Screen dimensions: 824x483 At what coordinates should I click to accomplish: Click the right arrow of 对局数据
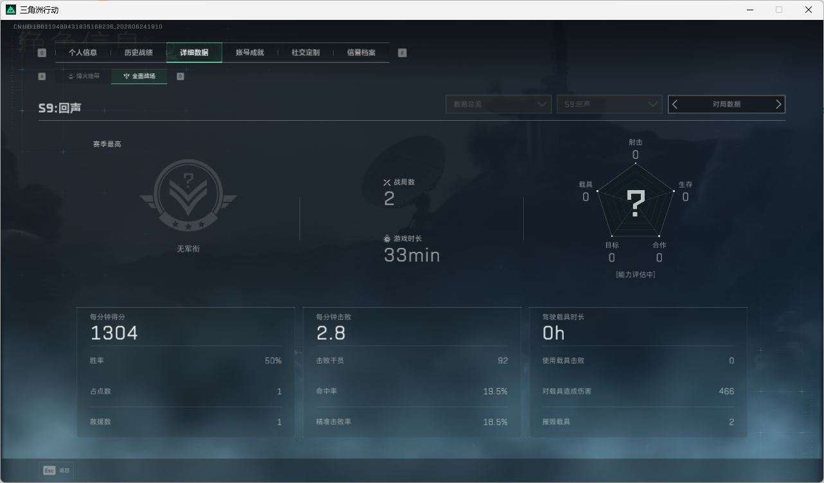click(778, 104)
